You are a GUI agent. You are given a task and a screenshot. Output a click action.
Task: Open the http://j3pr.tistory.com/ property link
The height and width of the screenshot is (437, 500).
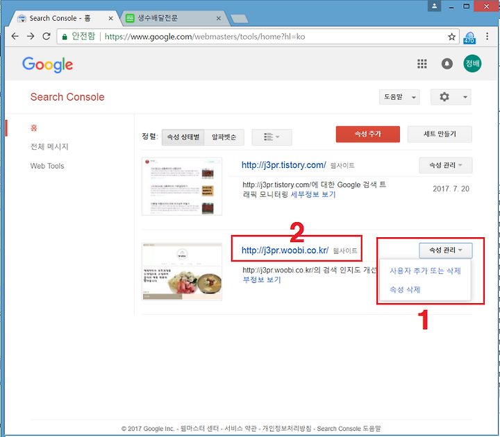pyautogui.click(x=284, y=165)
